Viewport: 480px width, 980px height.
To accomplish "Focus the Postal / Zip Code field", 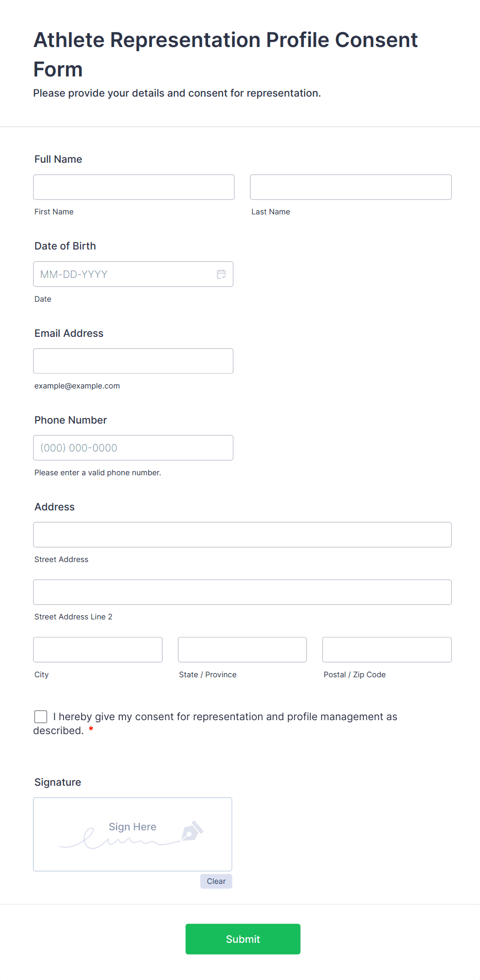I will click(387, 649).
